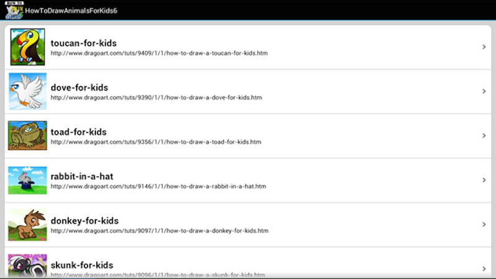The height and width of the screenshot is (279, 496).
Task: Open the skunk thumbnail image
Action: pos(27,266)
